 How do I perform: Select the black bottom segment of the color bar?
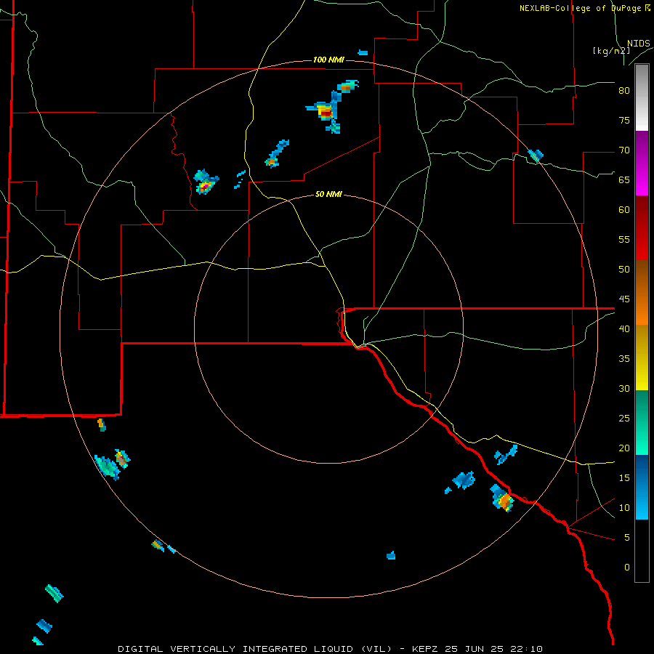[642, 551]
